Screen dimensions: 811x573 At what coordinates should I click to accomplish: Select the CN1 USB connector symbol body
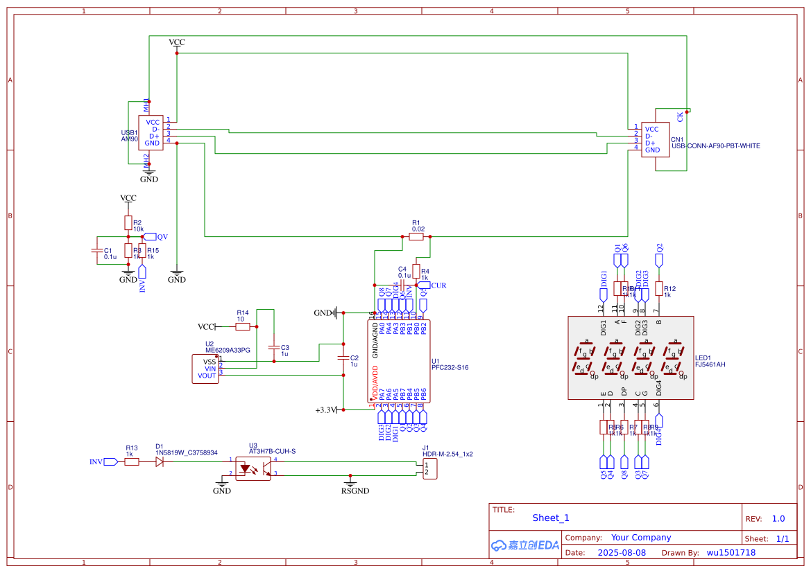point(656,139)
